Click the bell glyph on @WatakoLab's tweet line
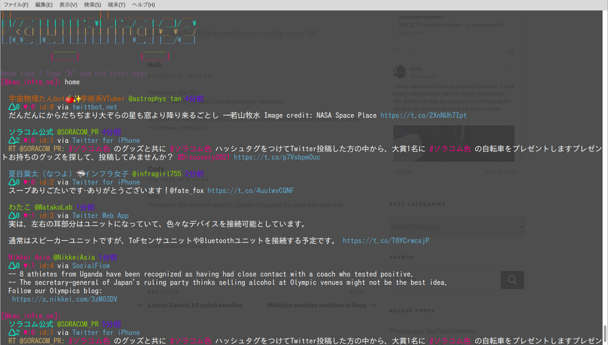This screenshot has height=345, width=608. point(12,216)
